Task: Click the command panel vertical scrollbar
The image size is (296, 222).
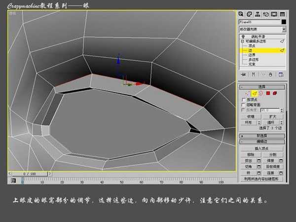Action: [287, 146]
